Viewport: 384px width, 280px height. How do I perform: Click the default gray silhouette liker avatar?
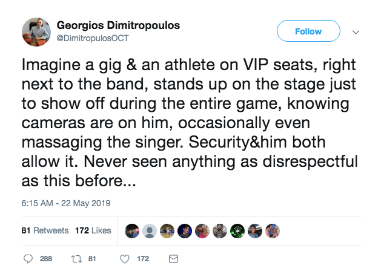tap(149, 230)
